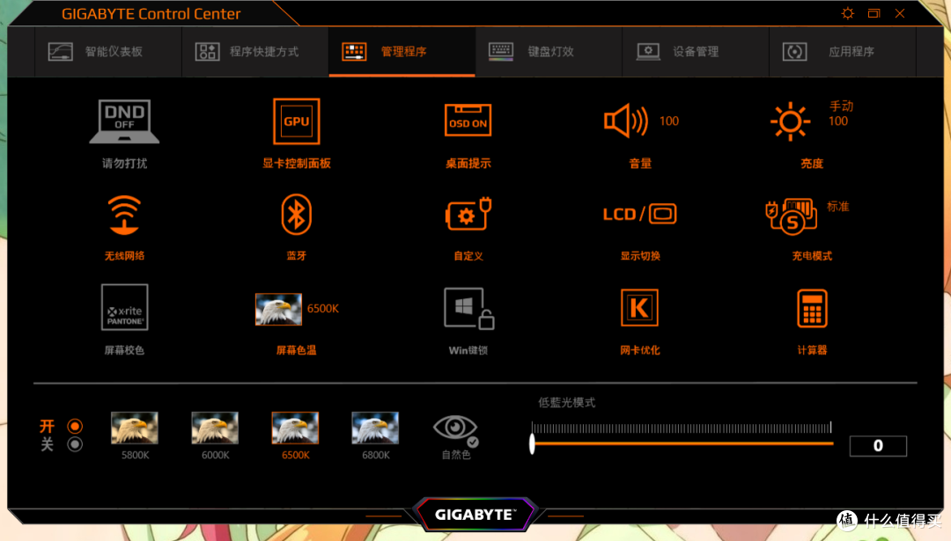Click the volume value 100
Viewport: 951px width, 541px height.
click(669, 121)
